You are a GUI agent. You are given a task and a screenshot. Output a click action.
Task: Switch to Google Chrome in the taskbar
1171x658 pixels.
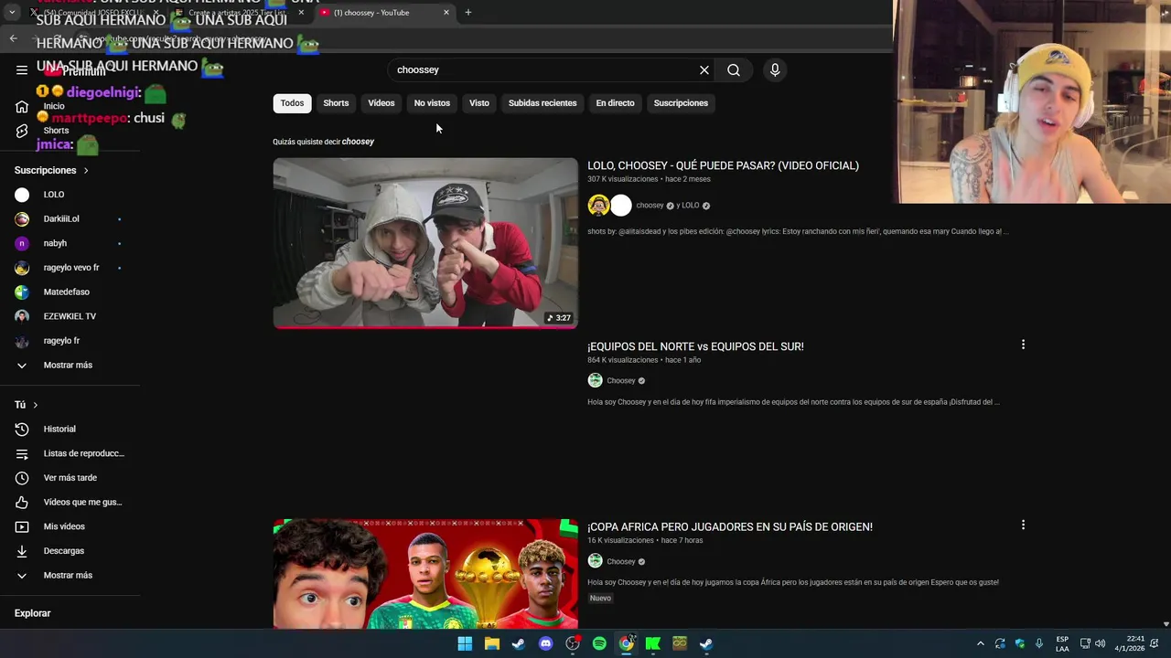(x=626, y=643)
